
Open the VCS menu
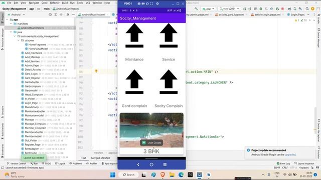88,3
